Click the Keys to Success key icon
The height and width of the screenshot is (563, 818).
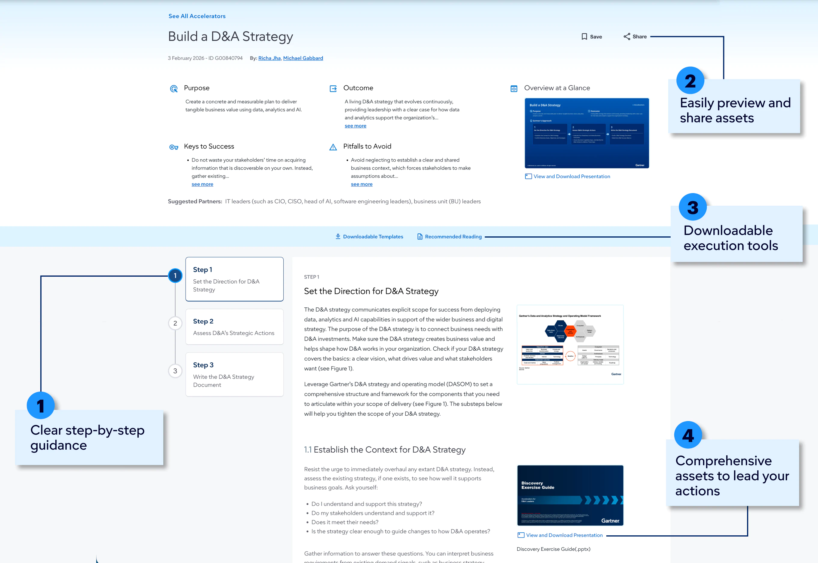point(174,147)
